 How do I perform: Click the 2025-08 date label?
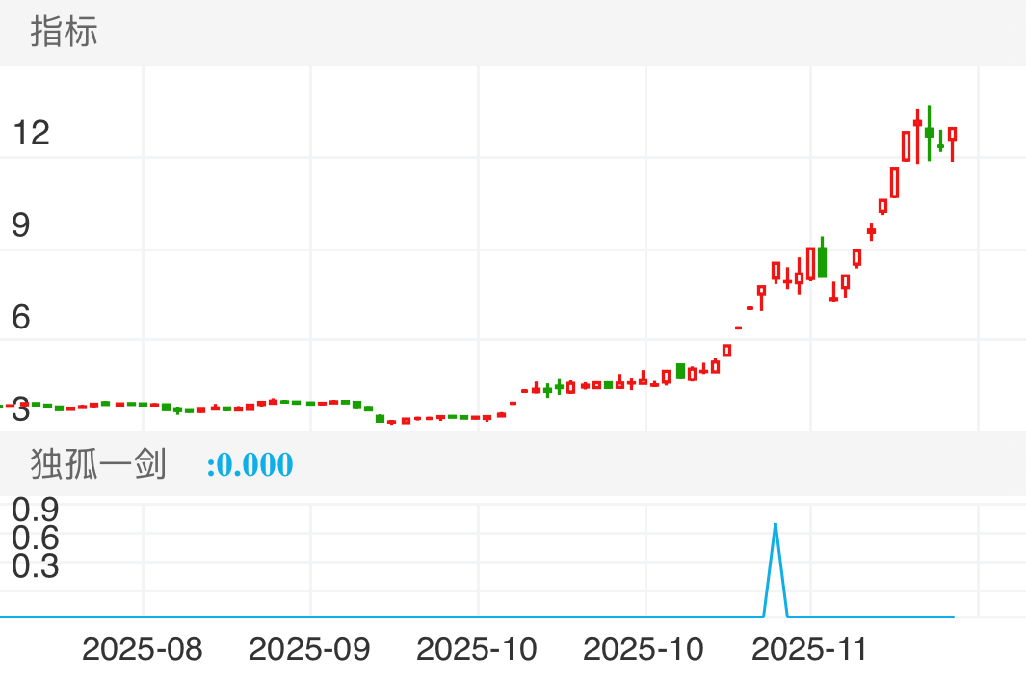pyautogui.click(x=143, y=649)
